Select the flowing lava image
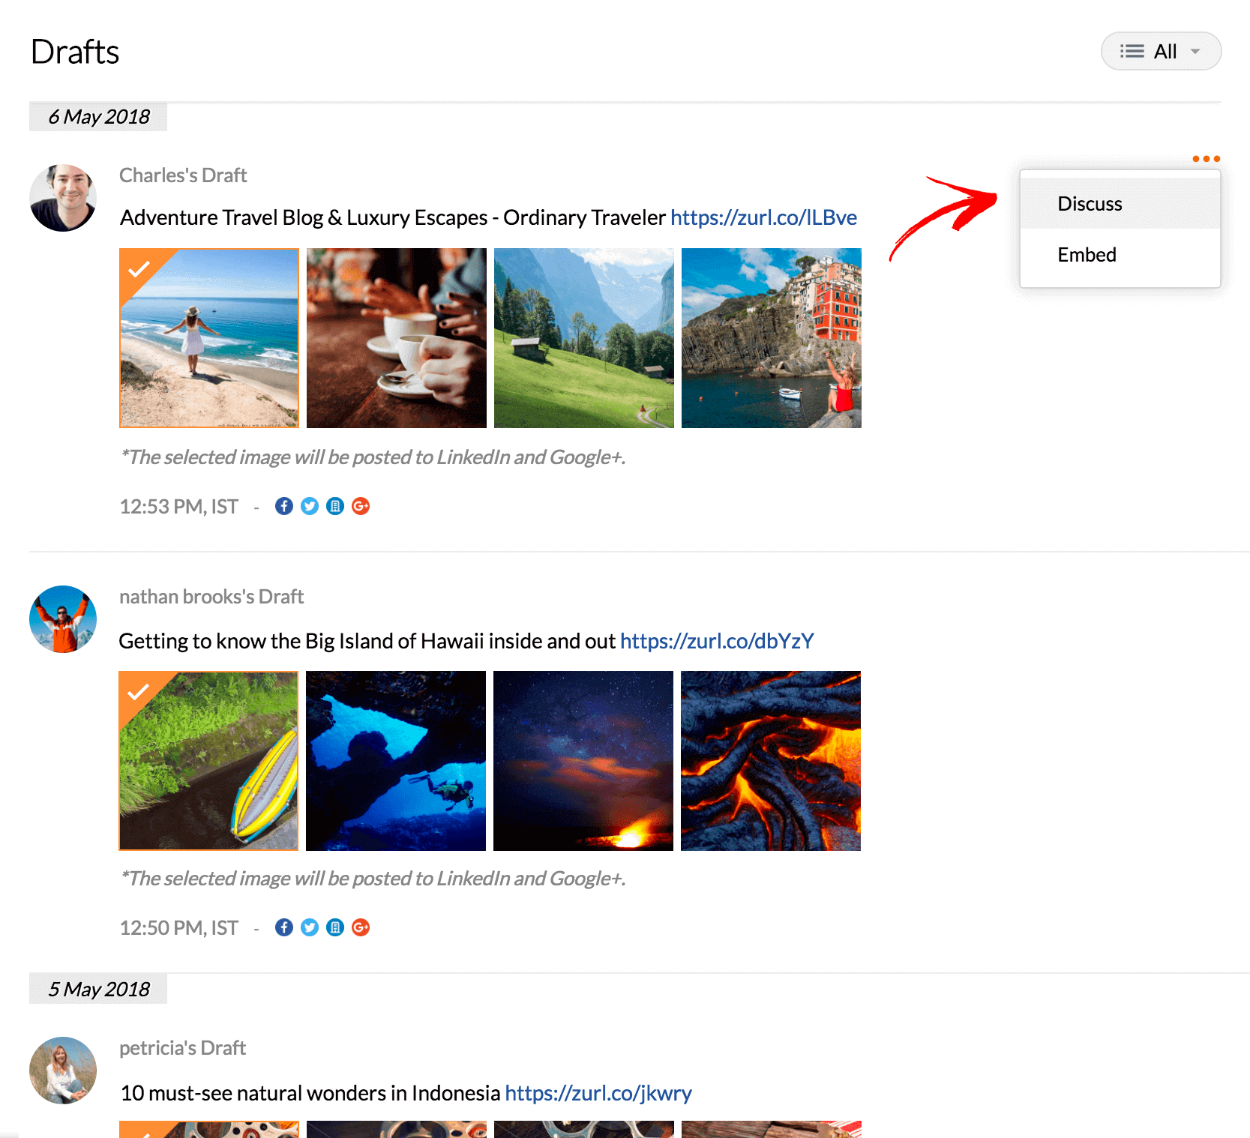 [x=771, y=761]
